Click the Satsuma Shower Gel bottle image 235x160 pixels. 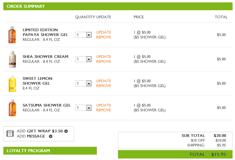(x=12, y=108)
